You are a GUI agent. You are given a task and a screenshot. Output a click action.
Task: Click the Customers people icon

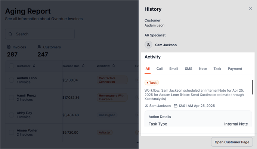[x=40, y=47]
